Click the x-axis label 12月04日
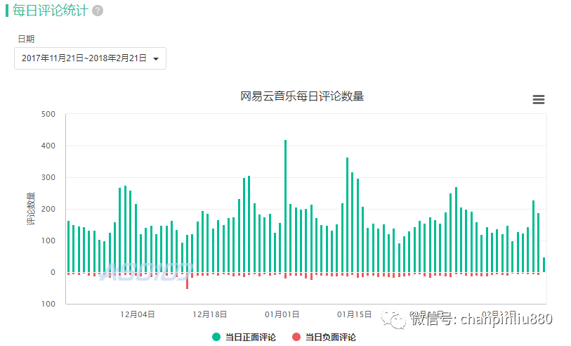Screen dimensions: 571x346 [137, 314]
